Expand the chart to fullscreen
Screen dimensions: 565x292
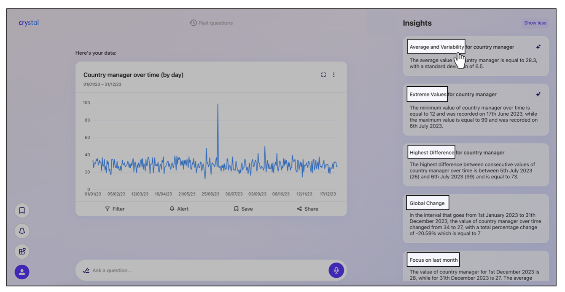point(323,75)
